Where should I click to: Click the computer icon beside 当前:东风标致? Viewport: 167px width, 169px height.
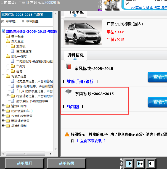[3, 31]
